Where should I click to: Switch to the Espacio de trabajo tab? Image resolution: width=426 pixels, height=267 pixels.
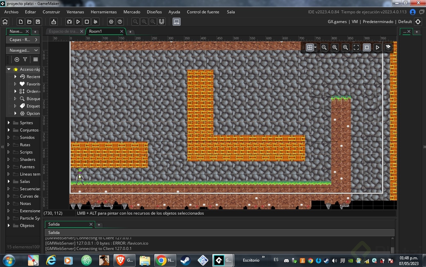coord(63,31)
